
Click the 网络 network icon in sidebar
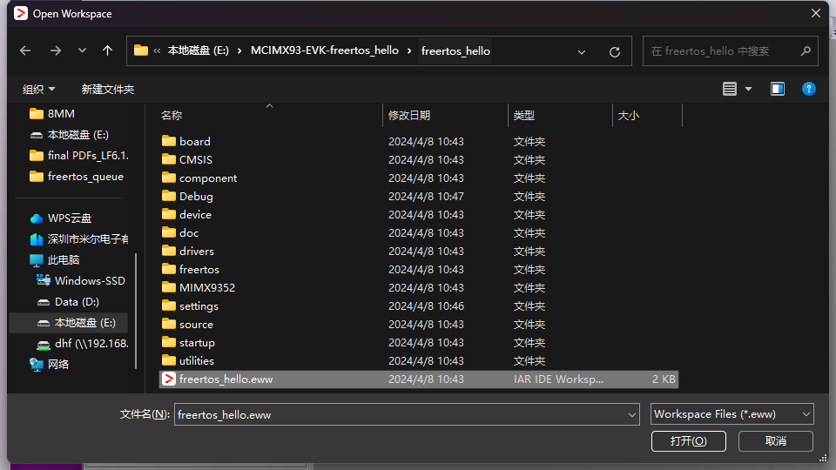[37, 365]
